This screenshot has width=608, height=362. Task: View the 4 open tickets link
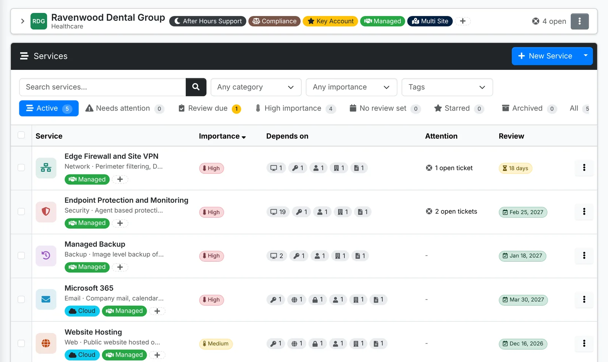(x=549, y=21)
